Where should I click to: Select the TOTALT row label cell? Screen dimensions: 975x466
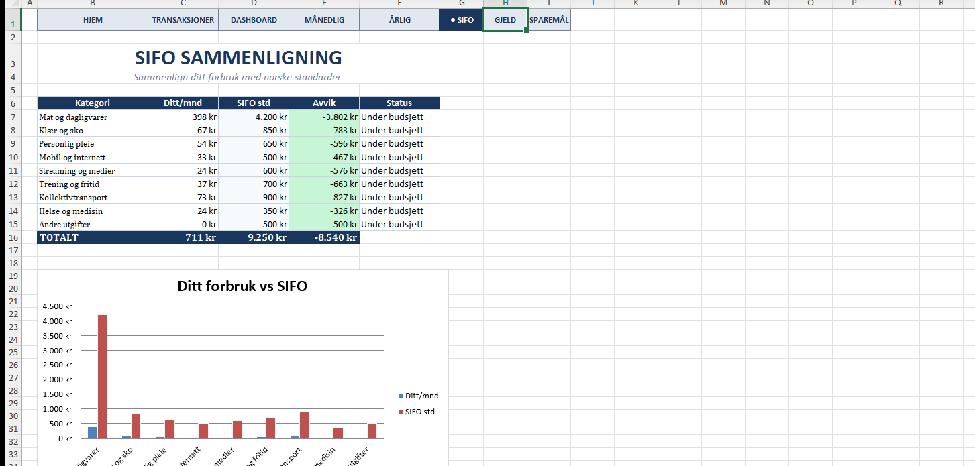[x=93, y=237]
